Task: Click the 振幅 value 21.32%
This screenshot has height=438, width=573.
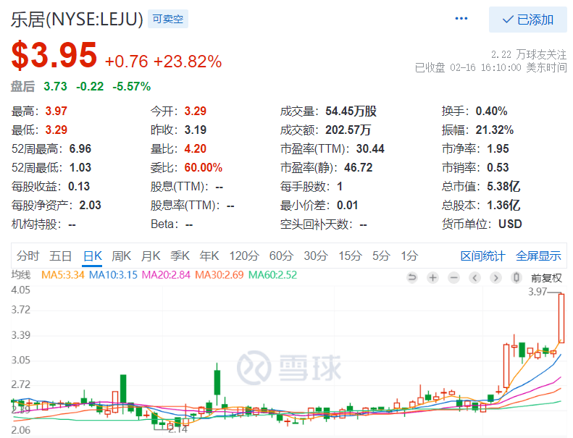Action: tap(495, 130)
